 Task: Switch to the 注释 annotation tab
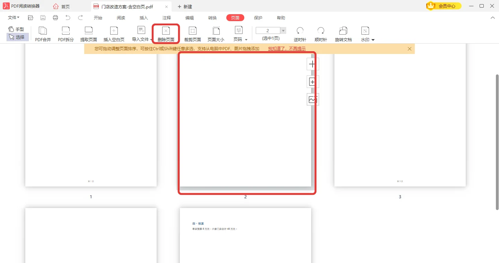click(167, 18)
